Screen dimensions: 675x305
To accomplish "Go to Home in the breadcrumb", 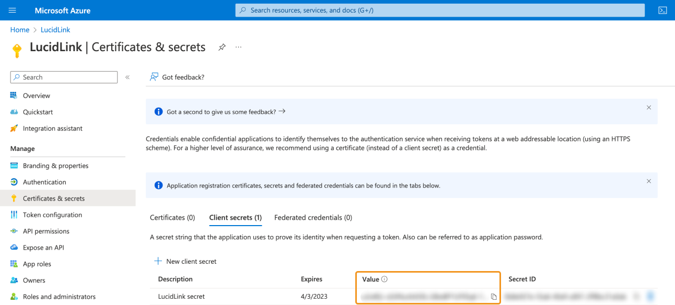I will click(x=20, y=30).
